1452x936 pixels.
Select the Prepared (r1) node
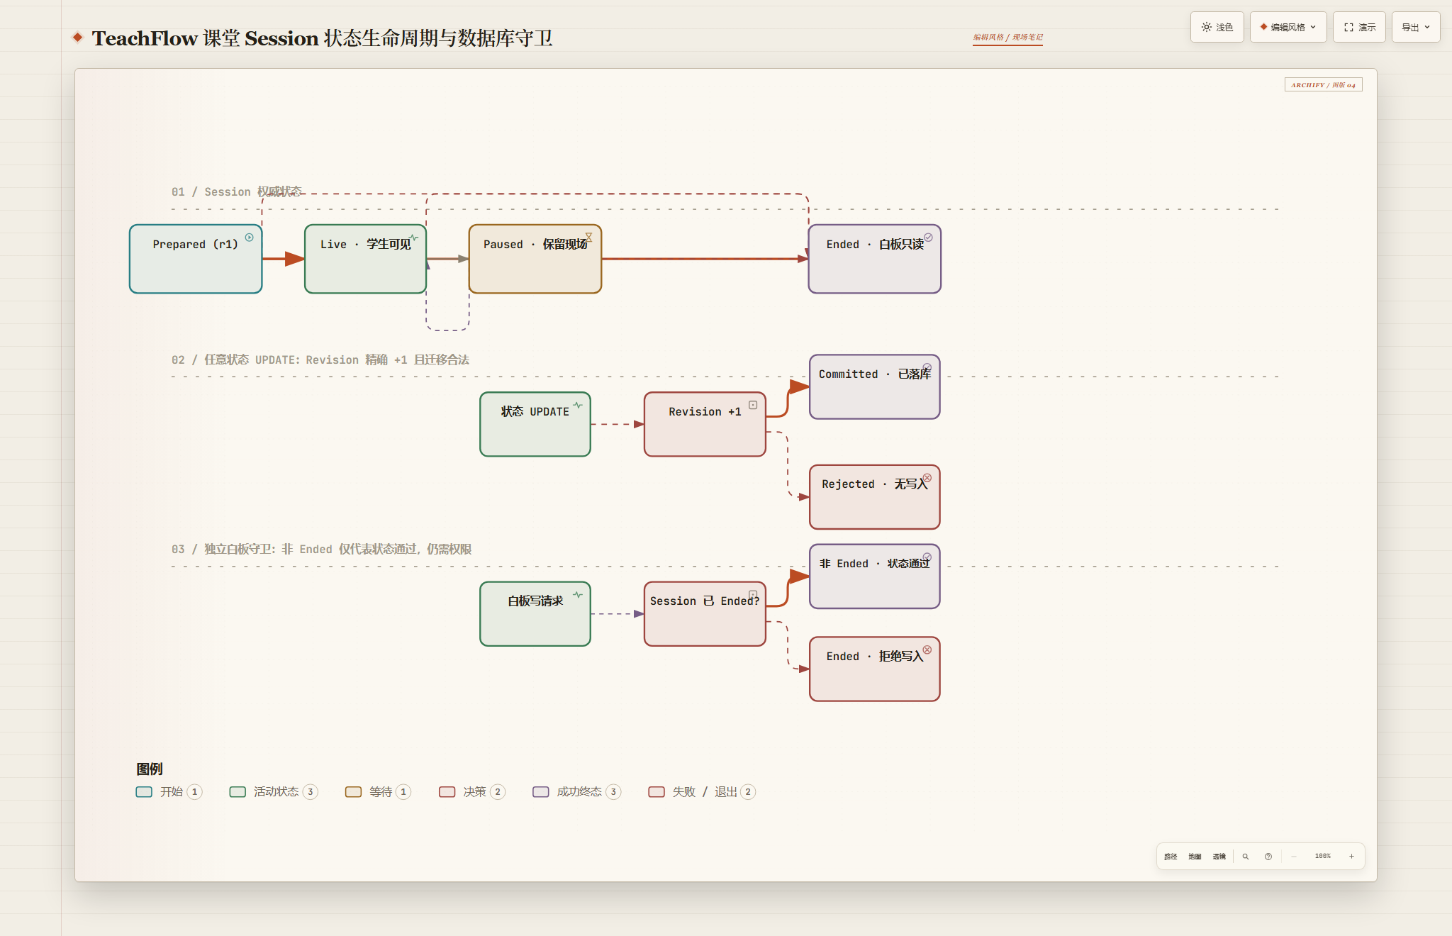tap(196, 259)
